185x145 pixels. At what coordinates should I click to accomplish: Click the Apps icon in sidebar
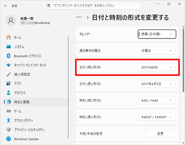[x=9, y=84]
